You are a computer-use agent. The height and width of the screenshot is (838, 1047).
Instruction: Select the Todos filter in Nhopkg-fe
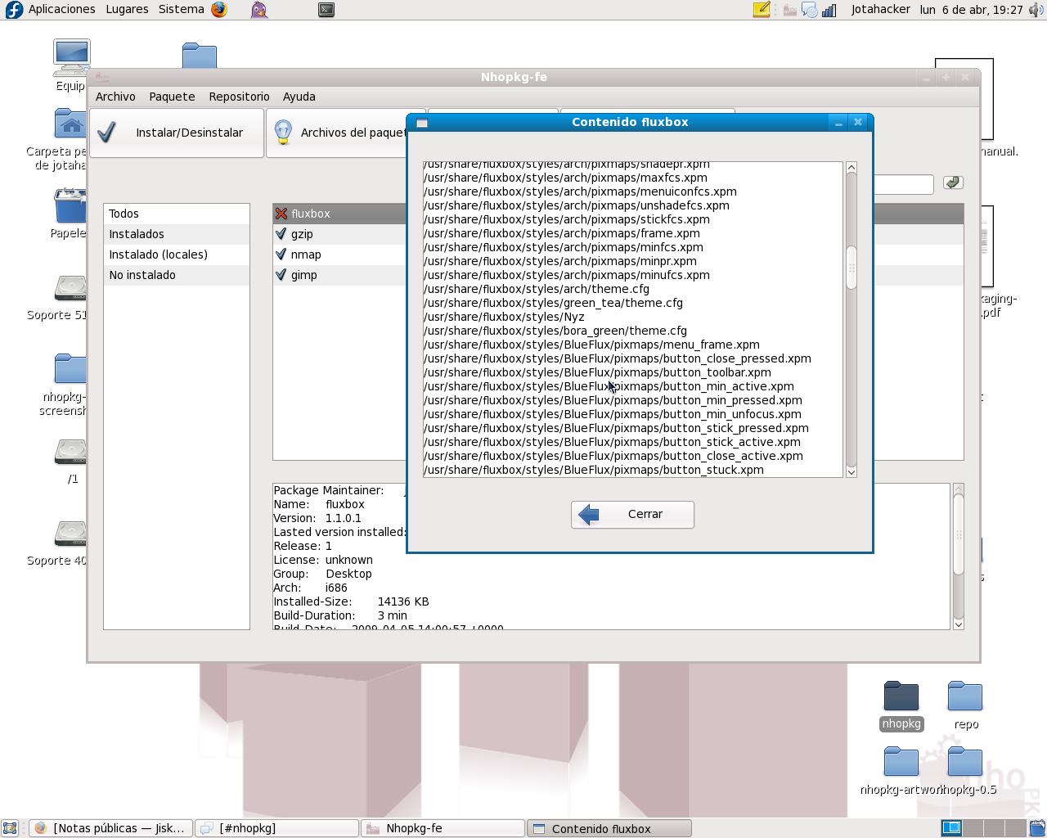coord(177,214)
